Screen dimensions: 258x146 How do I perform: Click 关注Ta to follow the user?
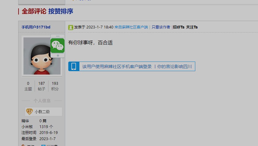coord(192,27)
